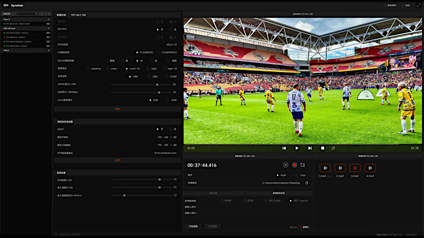
Task: Open the firmware update option in the top bar
Action: pos(390,6)
